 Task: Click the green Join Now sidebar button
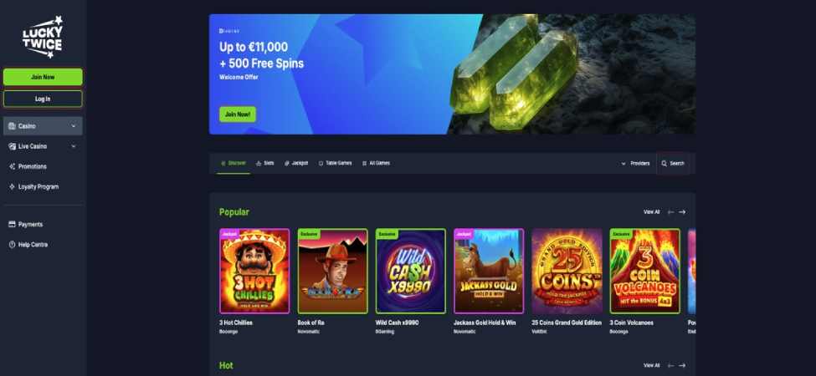click(x=43, y=77)
